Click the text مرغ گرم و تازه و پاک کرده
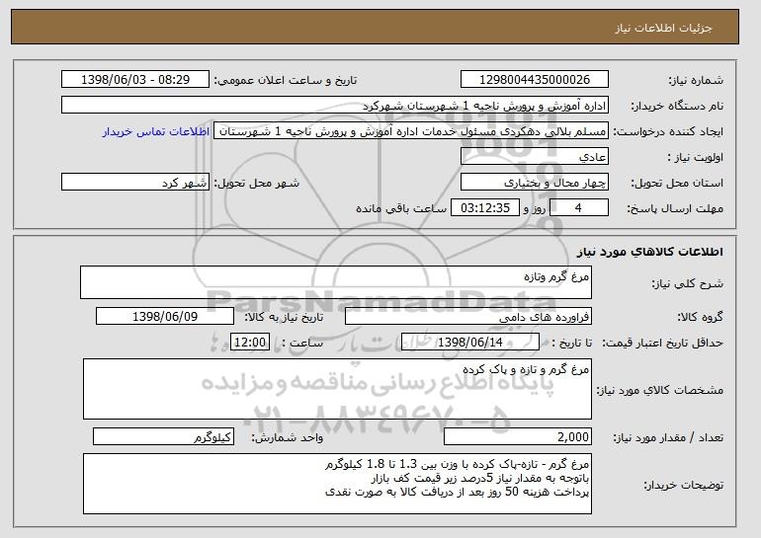This screenshot has width=761, height=538. [526, 370]
